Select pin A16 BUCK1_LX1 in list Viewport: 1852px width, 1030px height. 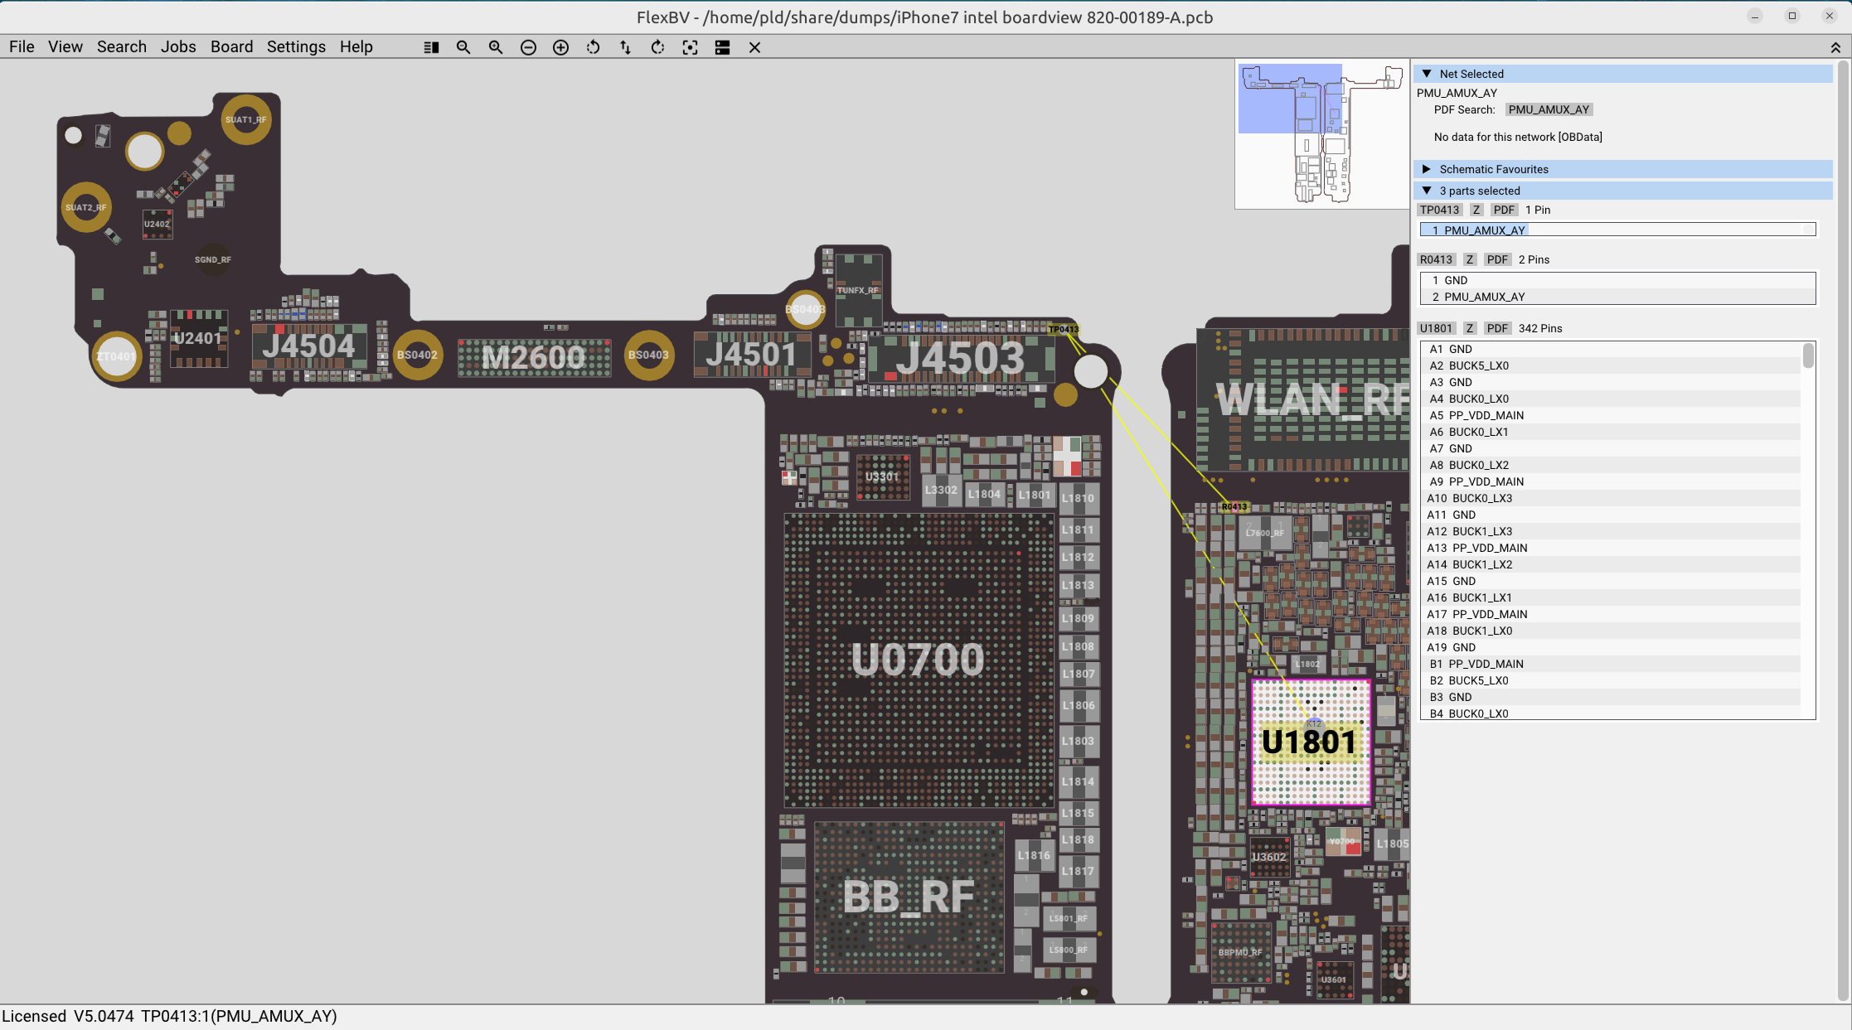(1611, 597)
